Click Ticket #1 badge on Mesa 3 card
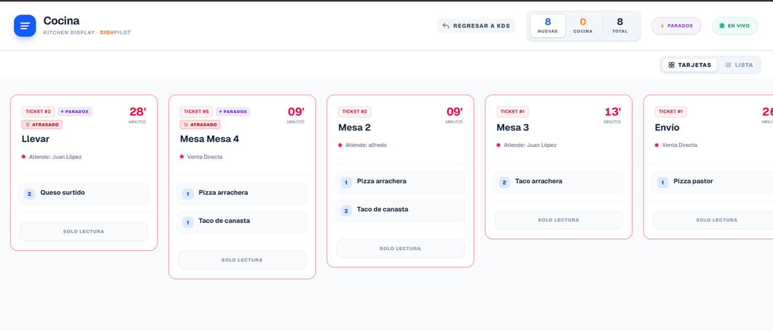The width and height of the screenshot is (773, 331). click(x=513, y=112)
